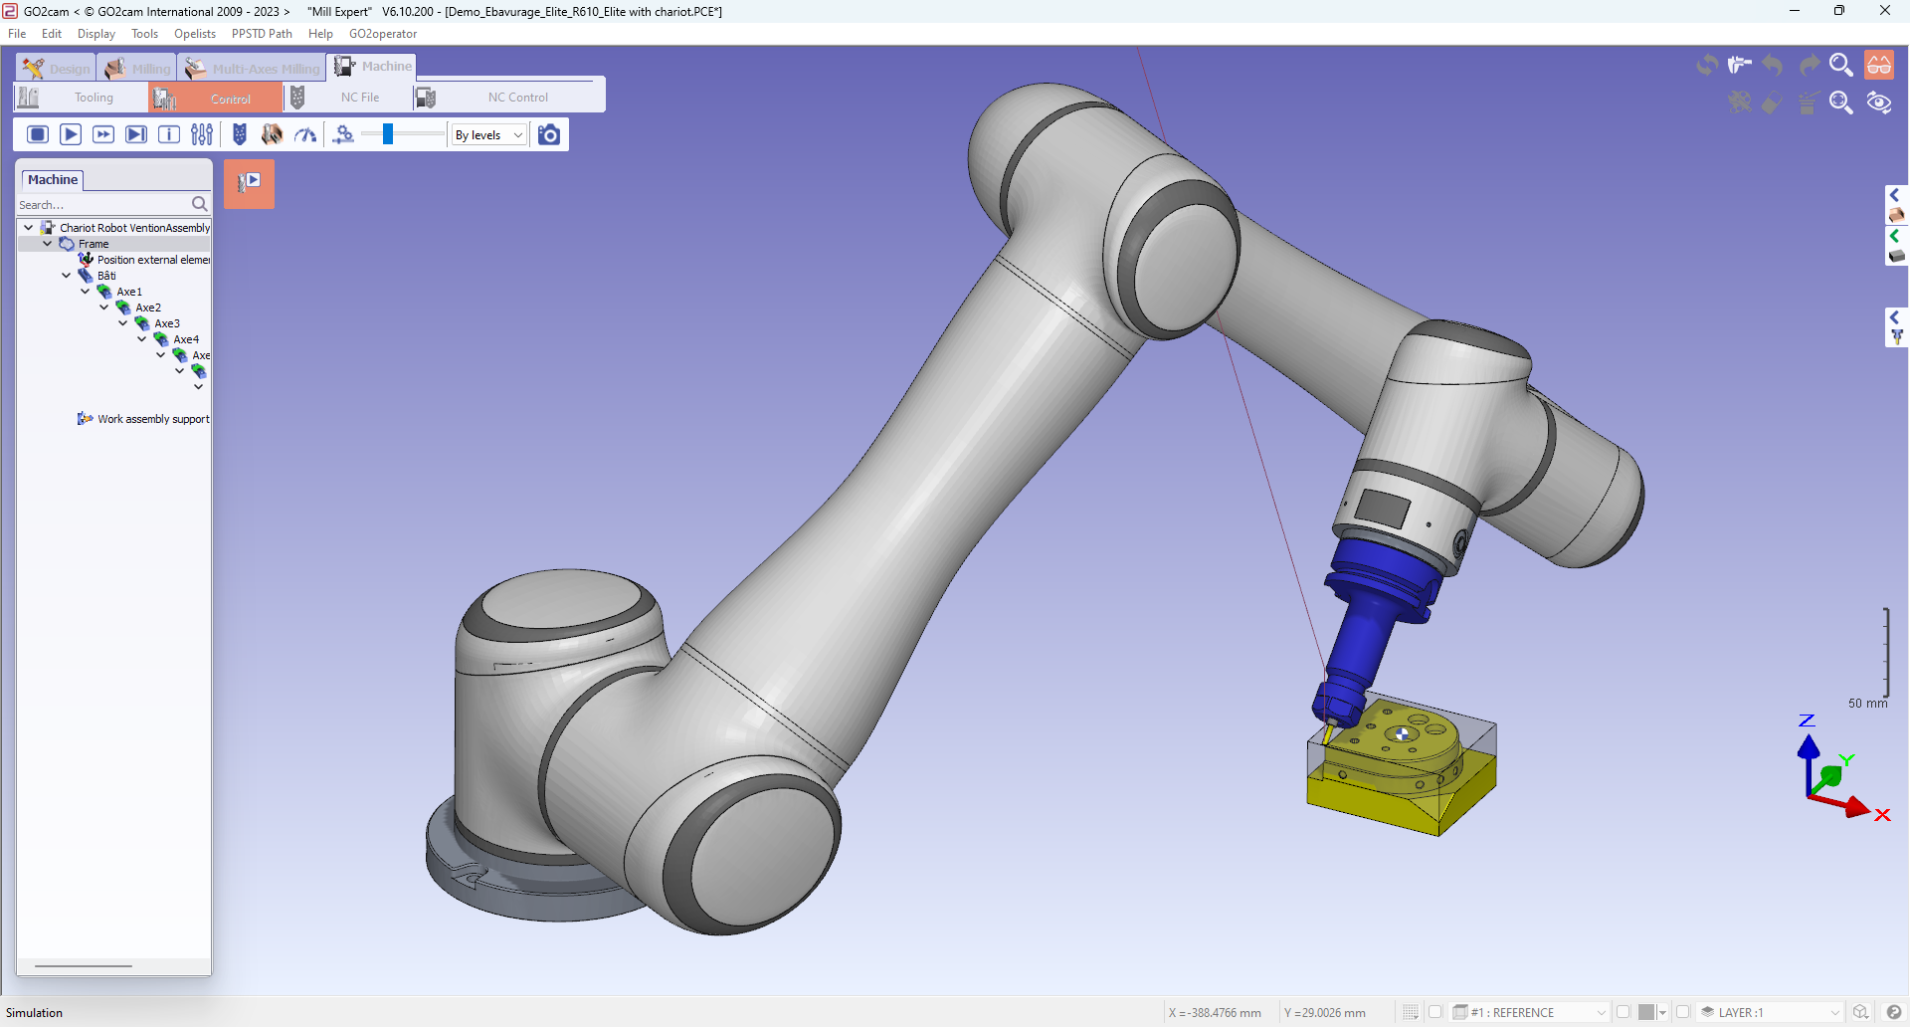Open simulation settings sliders icon
This screenshot has height=1027, width=1910.
click(202, 134)
